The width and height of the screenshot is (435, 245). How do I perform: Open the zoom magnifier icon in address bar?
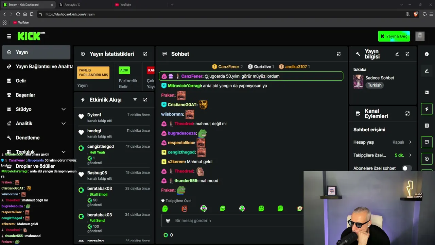coord(407,14)
